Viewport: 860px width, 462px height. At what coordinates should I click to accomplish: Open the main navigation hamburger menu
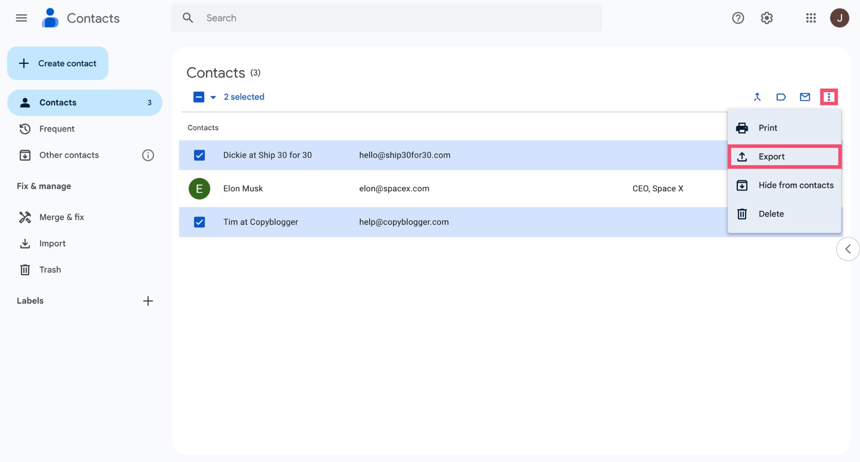(x=21, y=18)
